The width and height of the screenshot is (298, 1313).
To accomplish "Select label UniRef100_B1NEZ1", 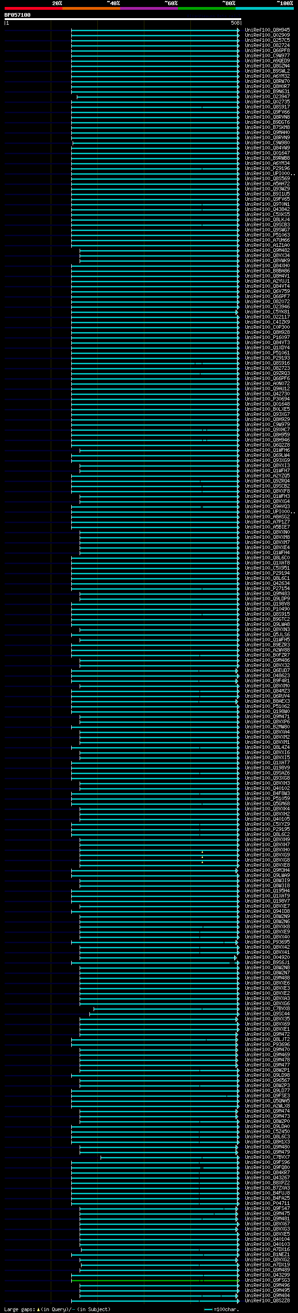I will [267, 1255].
